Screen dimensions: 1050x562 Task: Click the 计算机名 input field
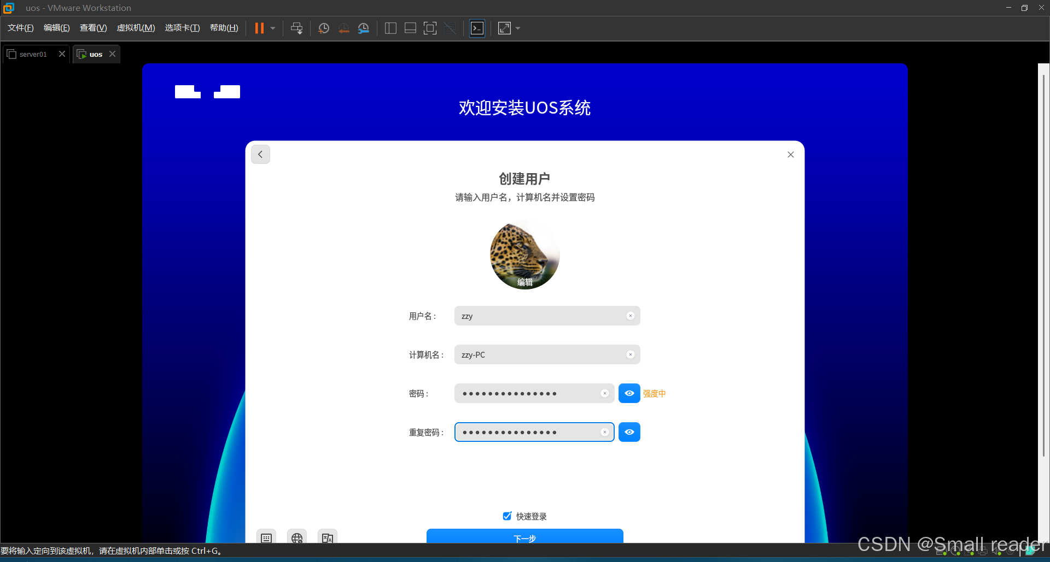coord(547,354)
